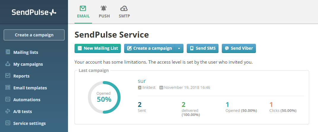Open the Email templates icon

(8, 88)
